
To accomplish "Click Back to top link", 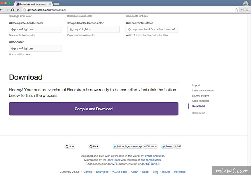I will [x=199, y=113].
